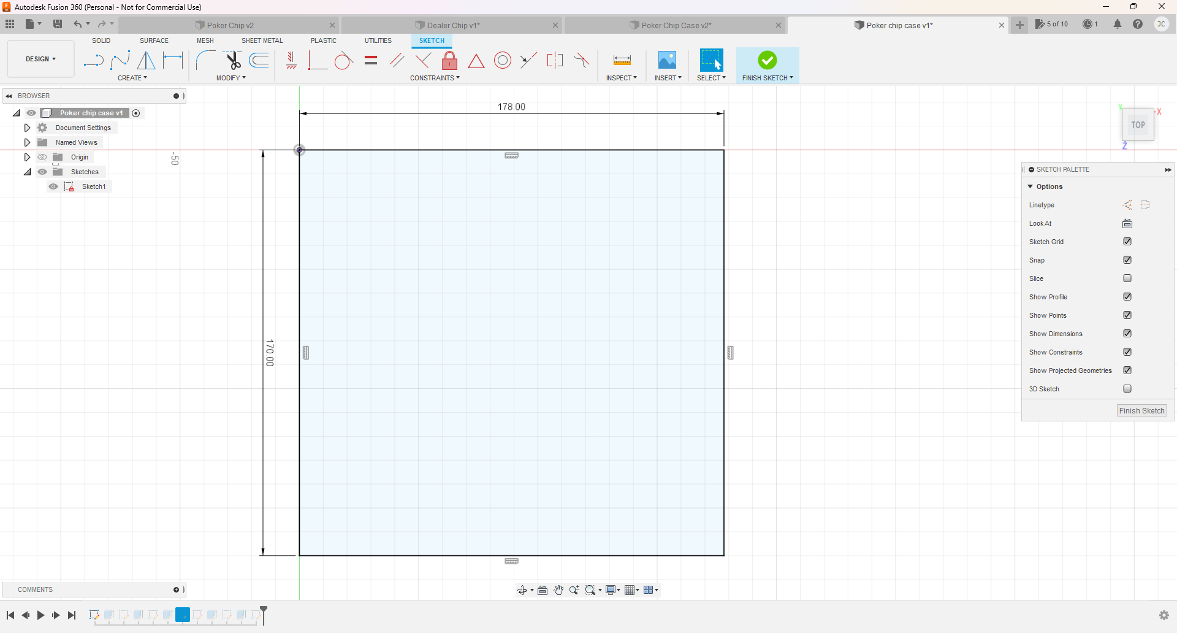The width and height of the screenshot is (1177, 633).
Task: Click the Finish Sketch button in palette
Action: click(x=1141, y=411)
